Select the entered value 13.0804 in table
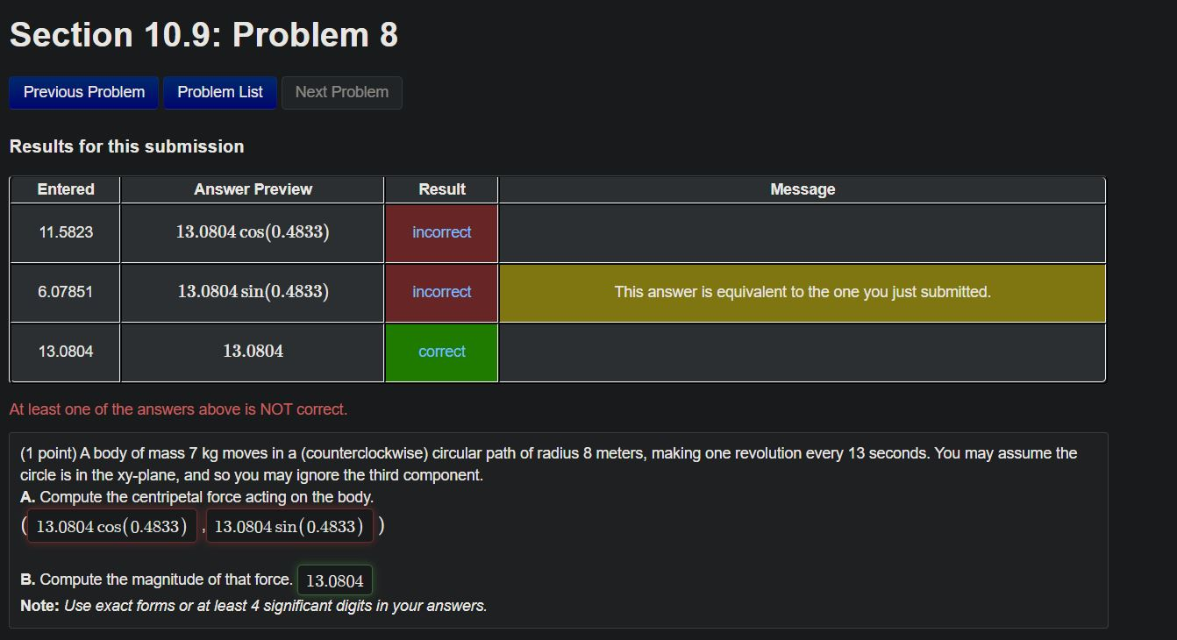Screen dimensions: 1177x640 click(66, 352)
